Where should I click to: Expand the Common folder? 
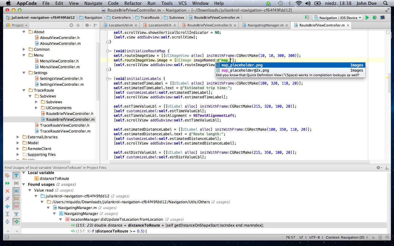24,49
